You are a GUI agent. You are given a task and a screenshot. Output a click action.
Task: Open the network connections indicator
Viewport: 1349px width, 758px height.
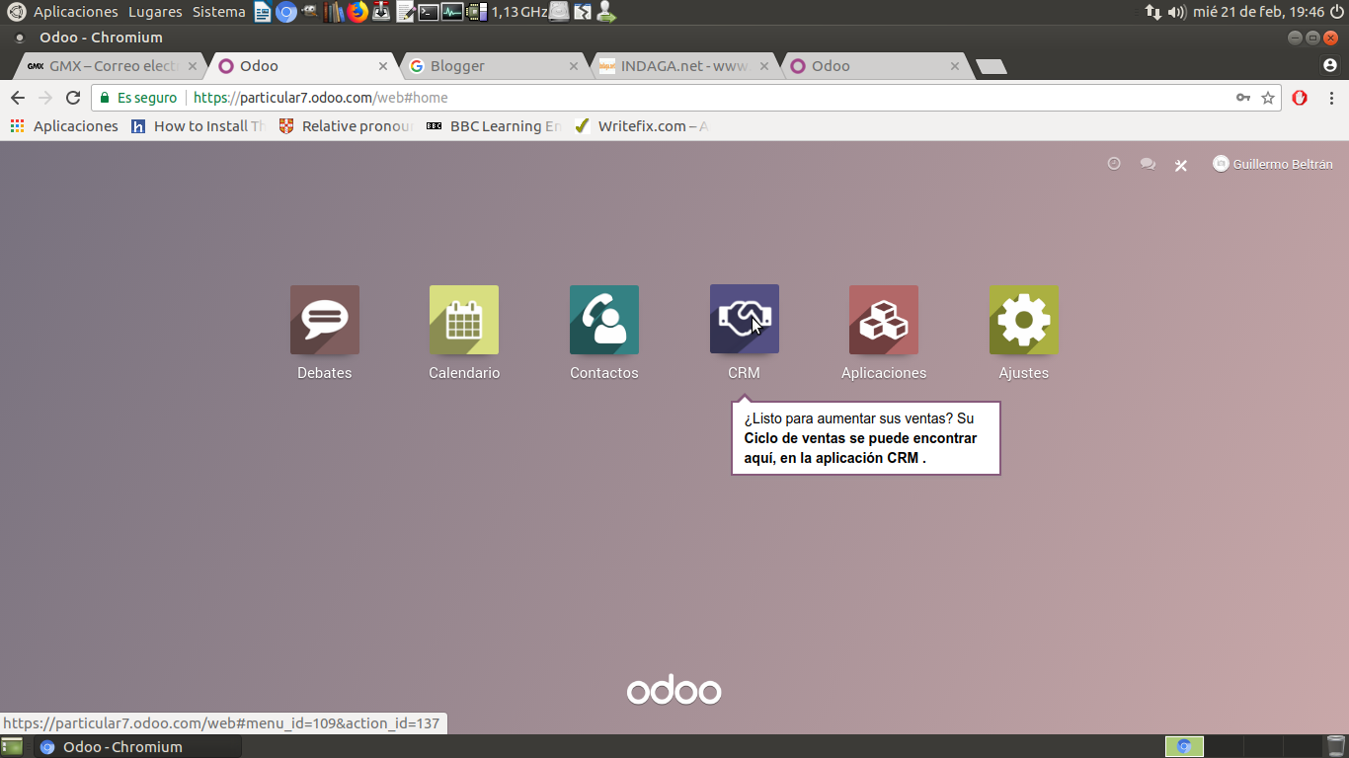pos(1153,12)
